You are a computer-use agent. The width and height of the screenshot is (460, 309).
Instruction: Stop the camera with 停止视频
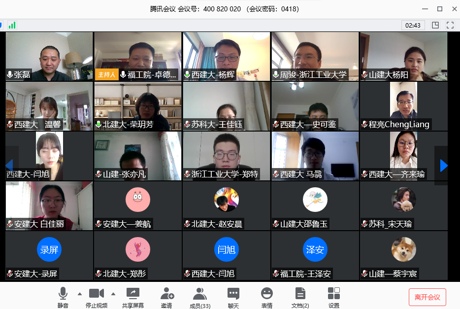point(96,297)
